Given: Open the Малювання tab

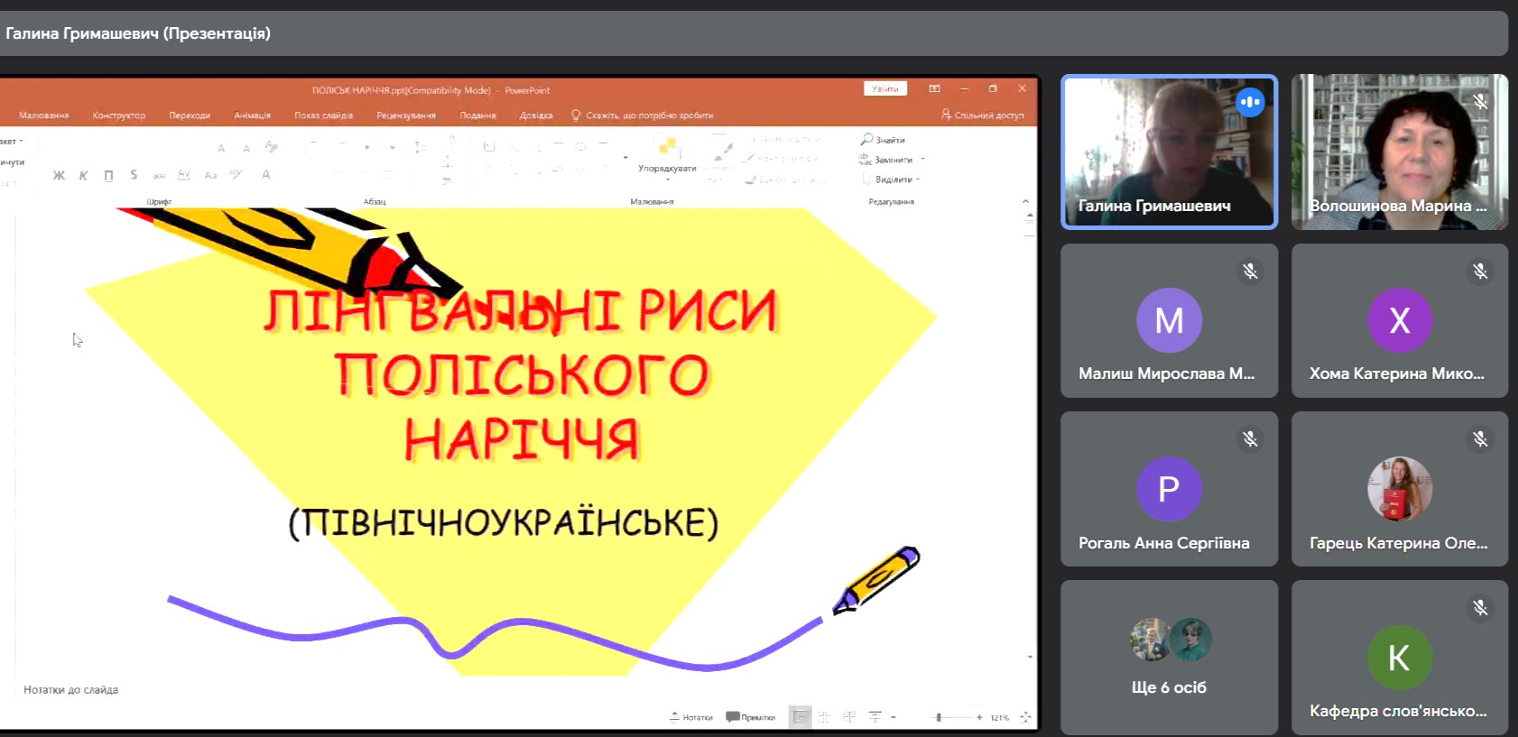Looking at the screenshot, I should 43,115.
